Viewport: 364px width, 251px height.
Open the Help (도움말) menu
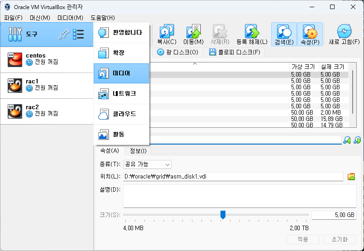click(x=103, y=18)
